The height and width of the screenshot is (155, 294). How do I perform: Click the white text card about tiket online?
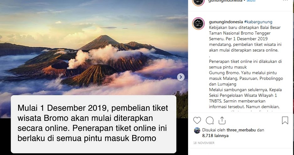coord(94,124)
